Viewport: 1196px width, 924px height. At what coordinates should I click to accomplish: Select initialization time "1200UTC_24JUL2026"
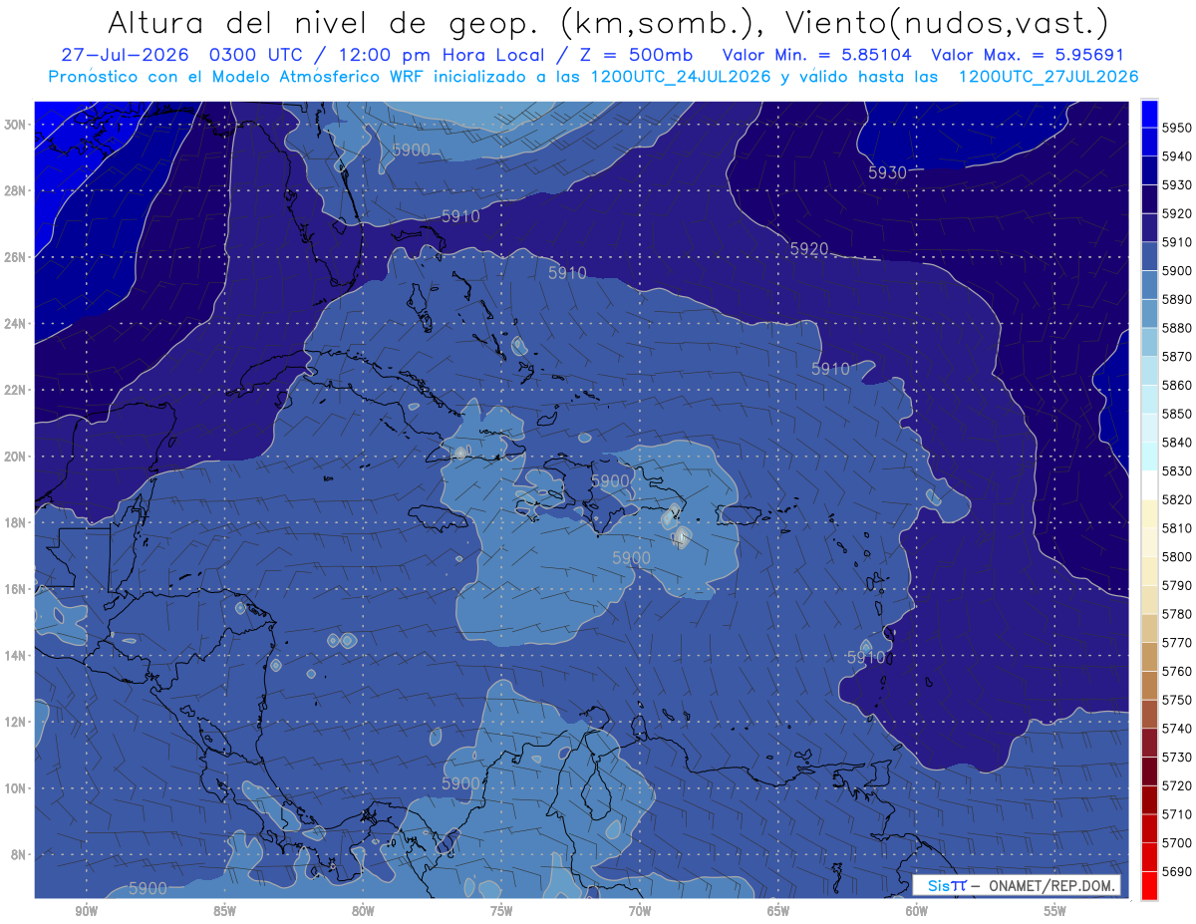pos(681,77)
